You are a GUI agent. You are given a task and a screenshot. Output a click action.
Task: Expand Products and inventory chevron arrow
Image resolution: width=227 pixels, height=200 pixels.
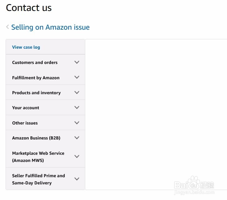[x=77, y=92]
